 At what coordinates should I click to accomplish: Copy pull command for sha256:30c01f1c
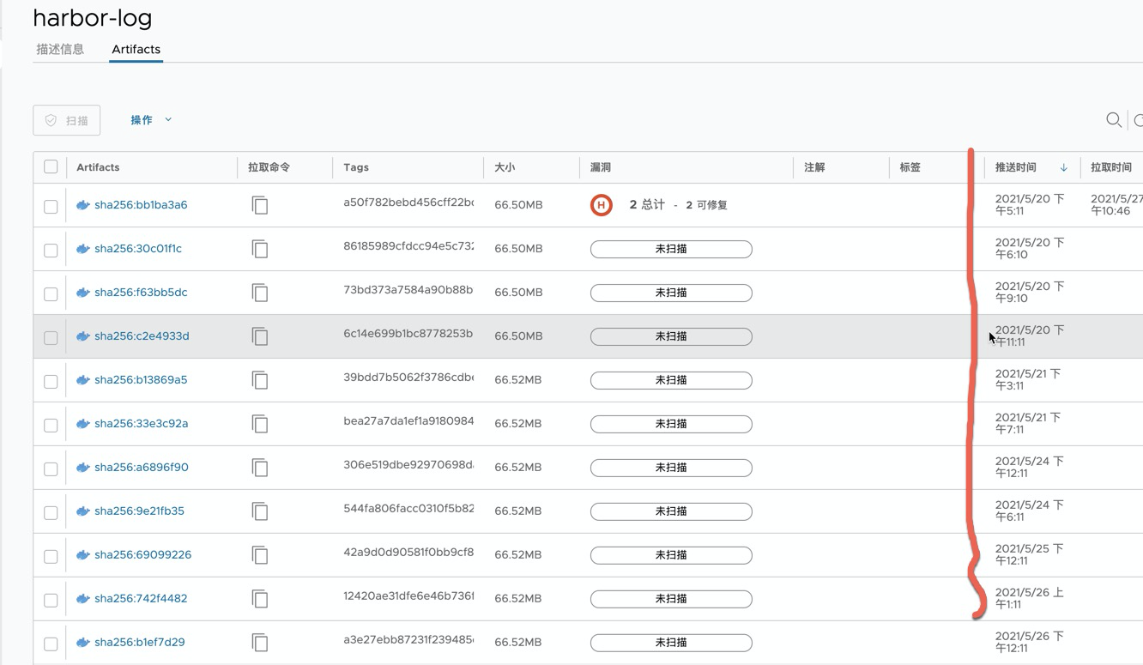(x=260, y=249)
